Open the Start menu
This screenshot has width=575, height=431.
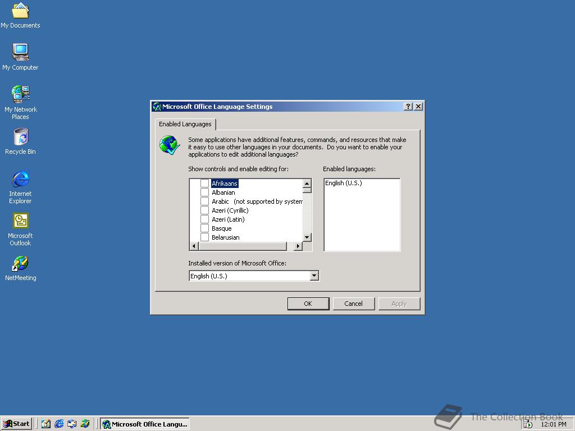pyautogui.click(x=16, y=424)
